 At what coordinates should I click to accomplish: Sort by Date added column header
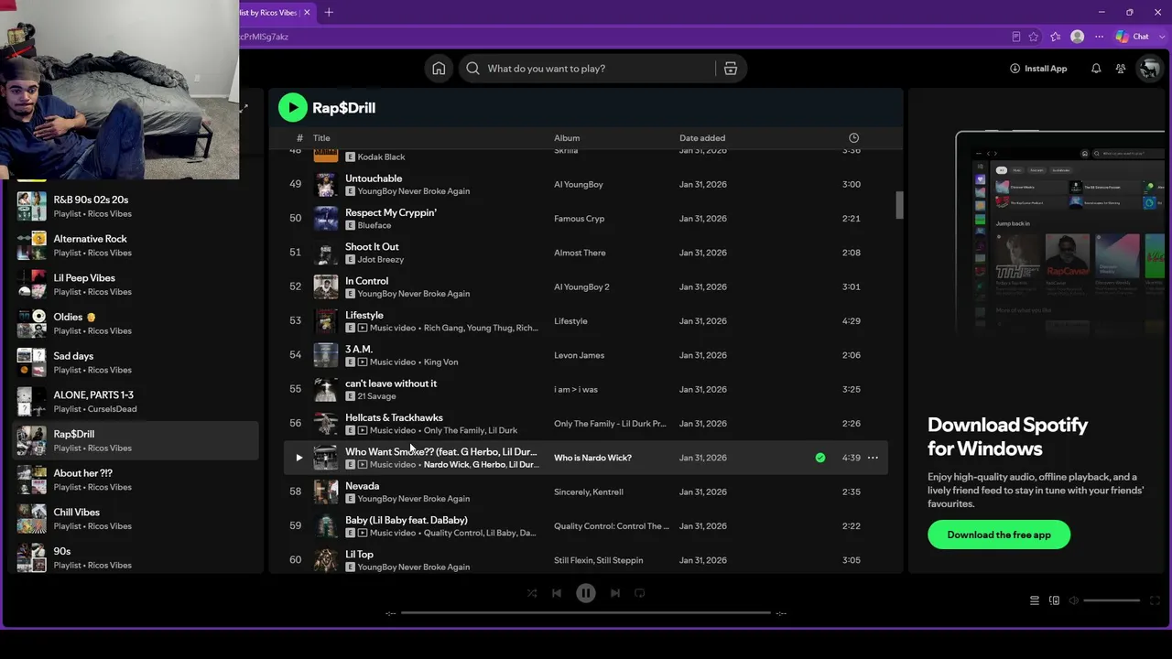coord(702,138)
